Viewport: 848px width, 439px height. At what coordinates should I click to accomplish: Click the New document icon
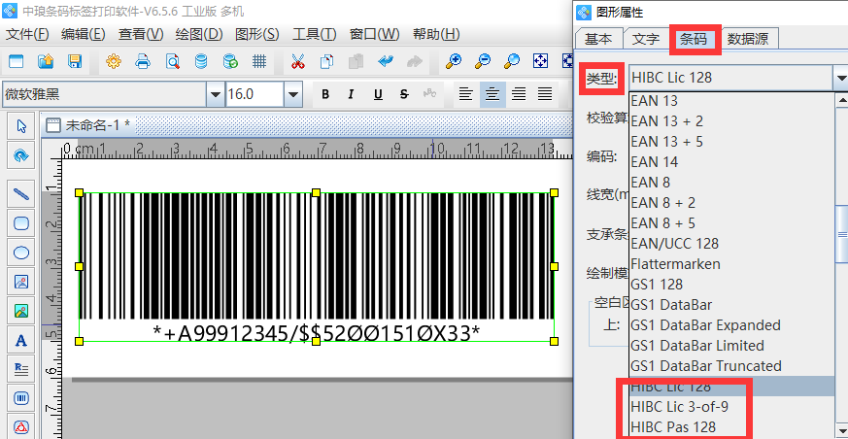pyautogui.click(x=17, y=61)
